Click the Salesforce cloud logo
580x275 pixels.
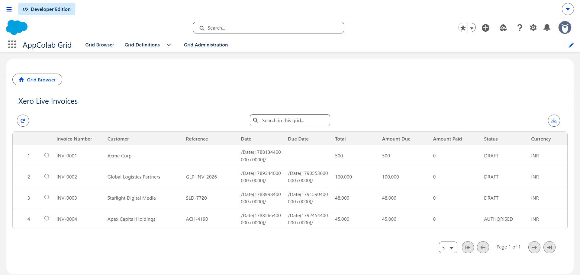click(17, 27)
